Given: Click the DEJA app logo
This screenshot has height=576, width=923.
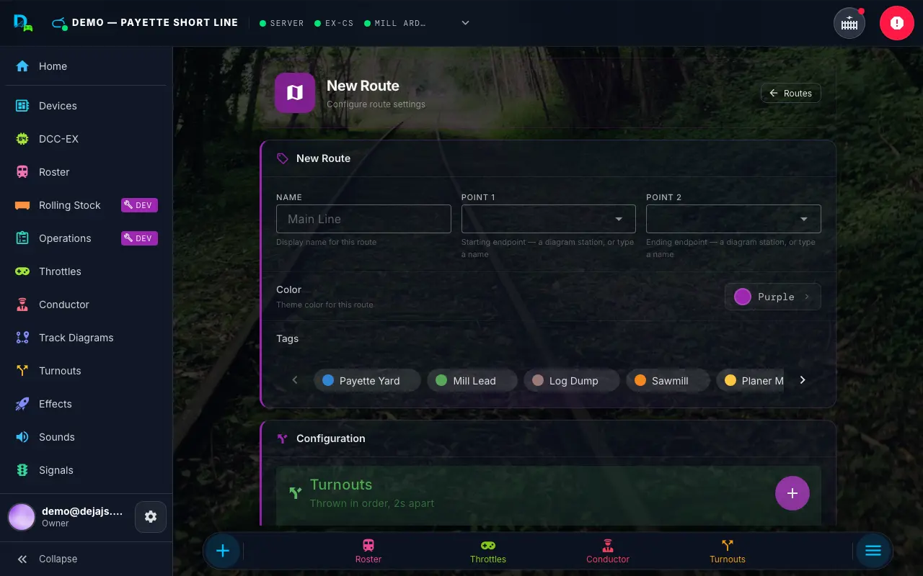Looking at the screenshot, I should pyautogui.click(x=23, y=23).
